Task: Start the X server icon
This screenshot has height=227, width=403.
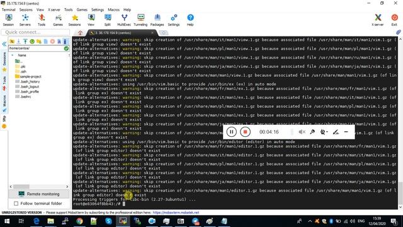Action: coord(378,20)
